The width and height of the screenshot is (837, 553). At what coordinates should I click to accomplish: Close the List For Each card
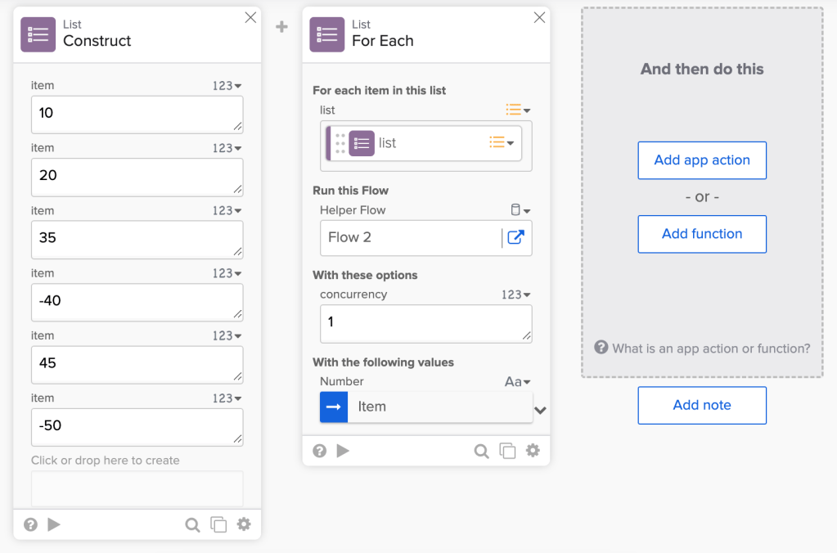point(539,18)
